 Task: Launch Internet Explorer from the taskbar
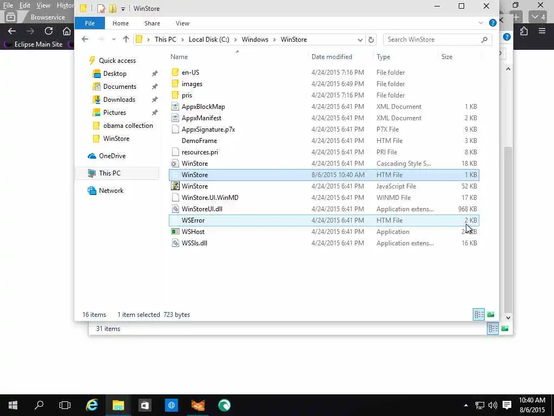(92, 405)
